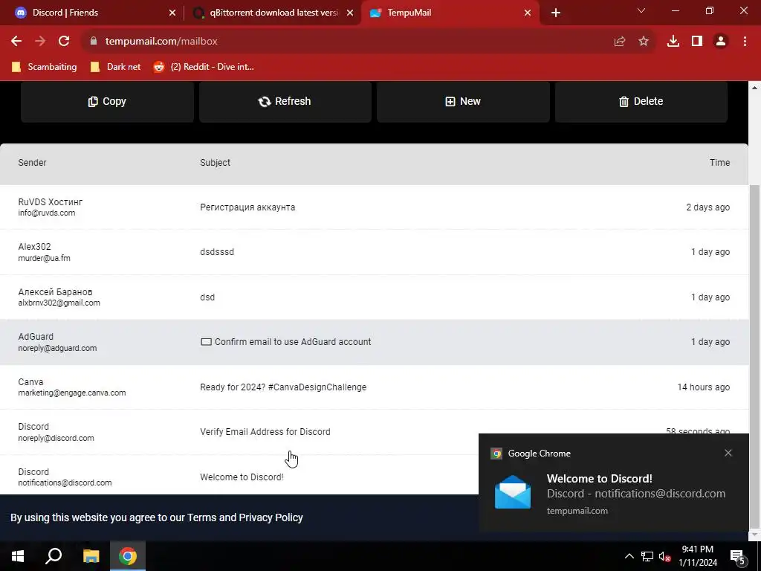Viewport: 761px width, 571px height.
Task: Show hidden system tray icons
Action: [x=629, y=556]
